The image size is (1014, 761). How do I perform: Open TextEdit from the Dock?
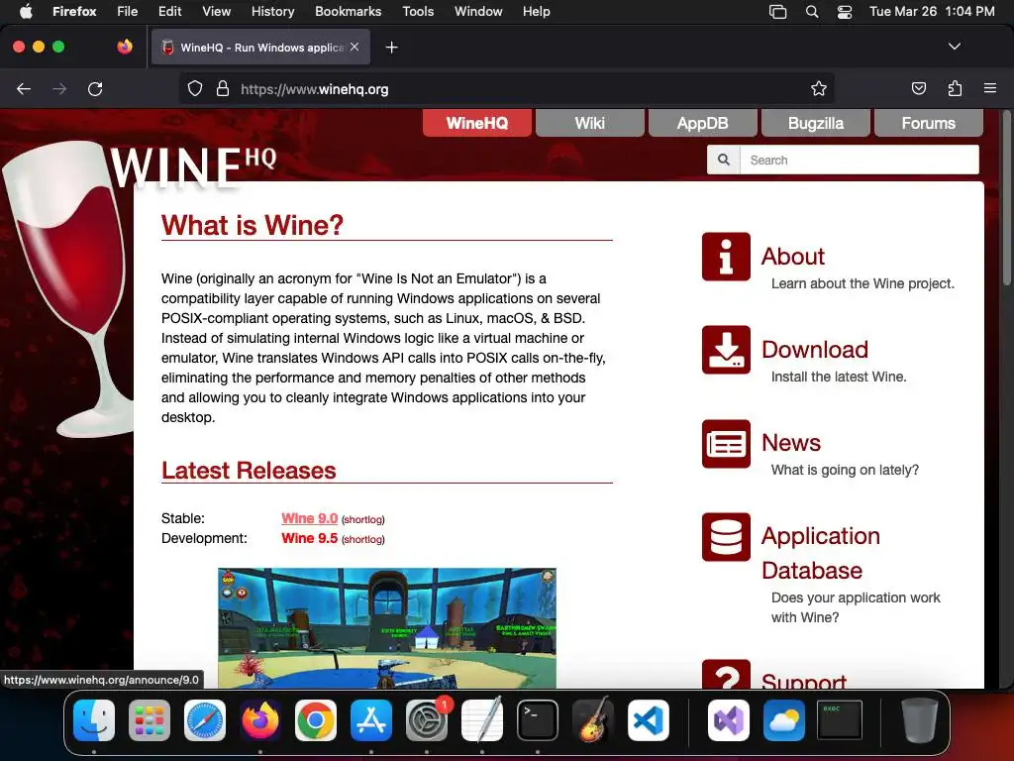(x=482, y=719)
